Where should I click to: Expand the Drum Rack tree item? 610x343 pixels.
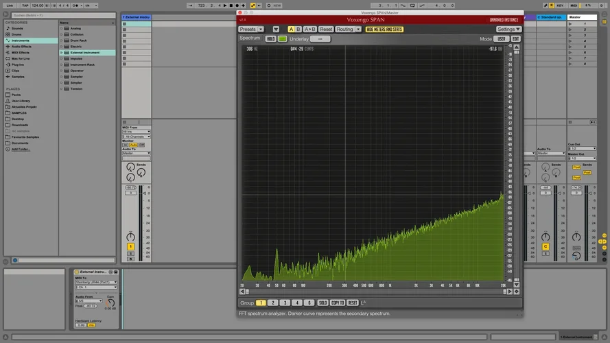(x=62, y=40)
